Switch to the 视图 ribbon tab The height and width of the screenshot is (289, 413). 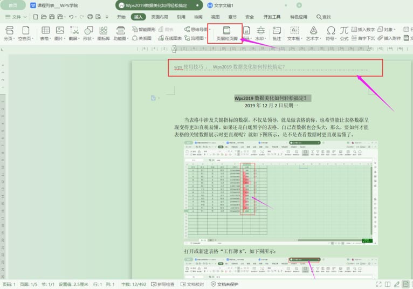215,17
